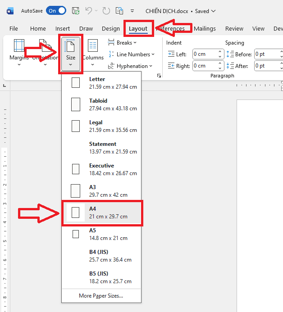Open the Mailings ribbon tab
This screenshot has height=312, width=283.
pyautogui.click(x=205, y=28)
